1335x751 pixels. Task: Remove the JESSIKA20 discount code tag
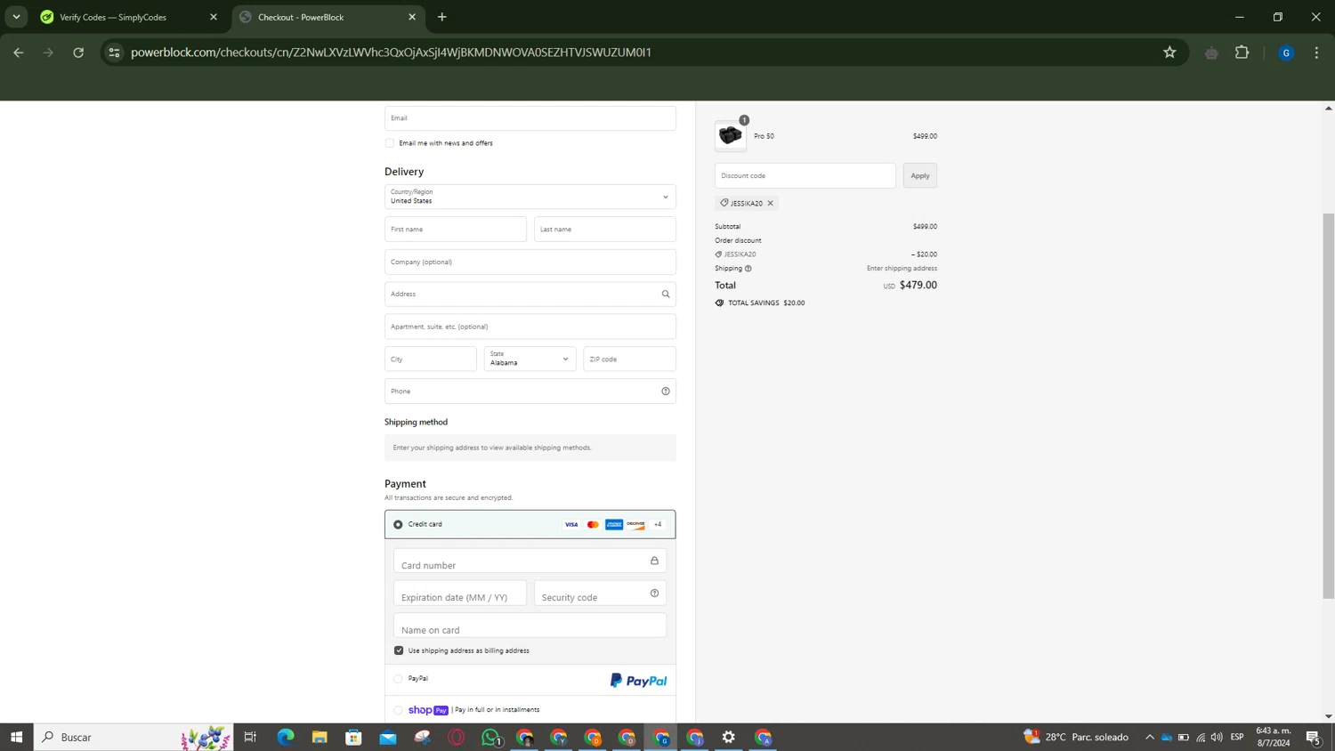click(x=771, y=204)
